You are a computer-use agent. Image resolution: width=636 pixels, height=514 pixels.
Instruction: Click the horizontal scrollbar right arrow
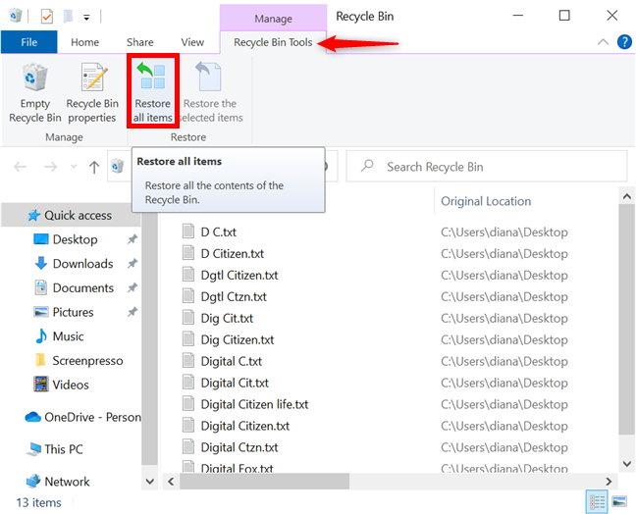click(x=609, y=482)
